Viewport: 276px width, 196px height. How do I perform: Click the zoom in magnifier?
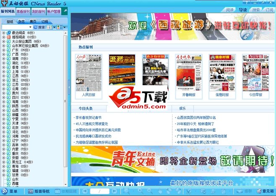(x=141, y=191)
